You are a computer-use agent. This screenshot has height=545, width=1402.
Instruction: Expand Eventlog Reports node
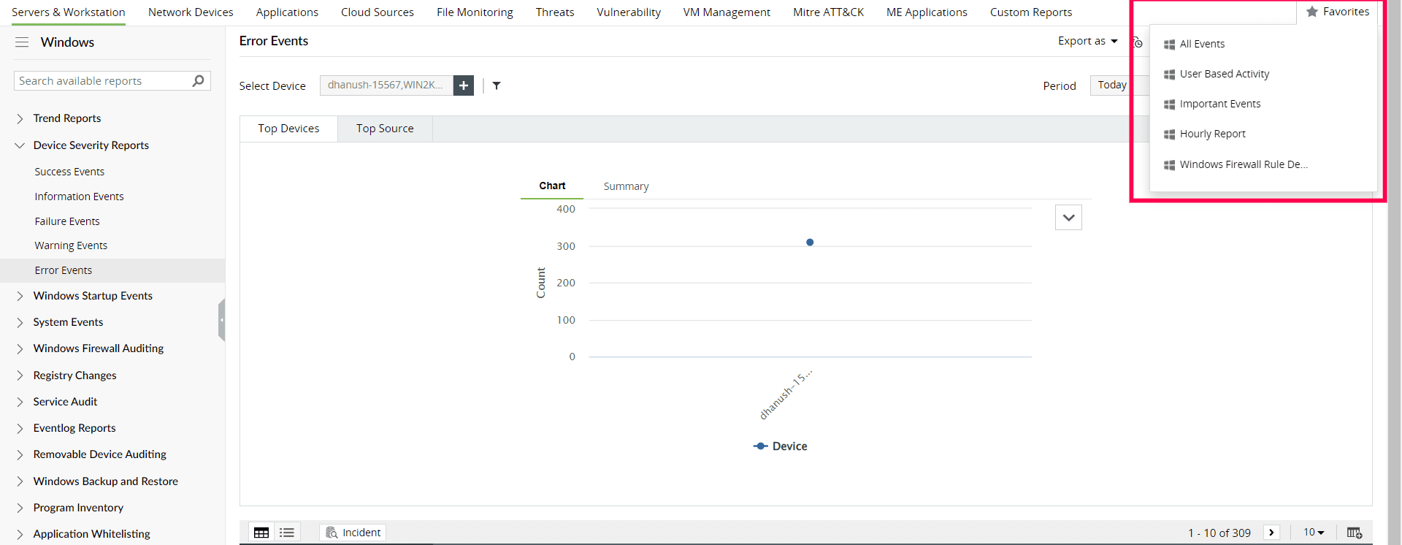20,428
